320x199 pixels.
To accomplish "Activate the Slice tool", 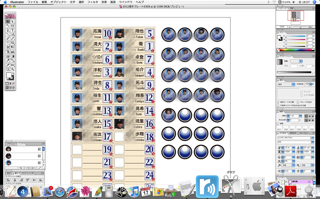I will tap(8, 65).
